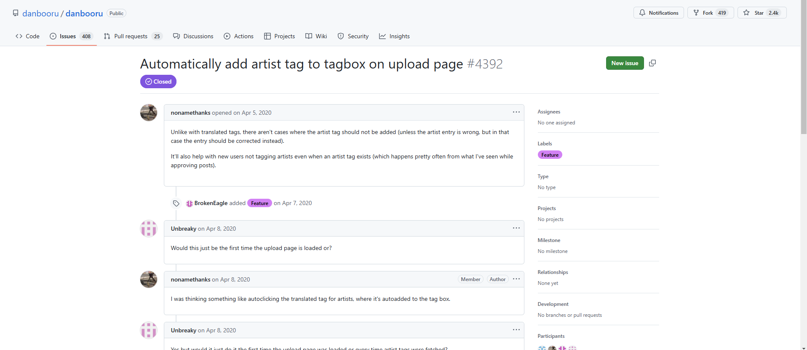Open the Projects tab
Image resolution: width=807 pixels, height=350 pixels.
pyautogui.click(x=280, y=36)
